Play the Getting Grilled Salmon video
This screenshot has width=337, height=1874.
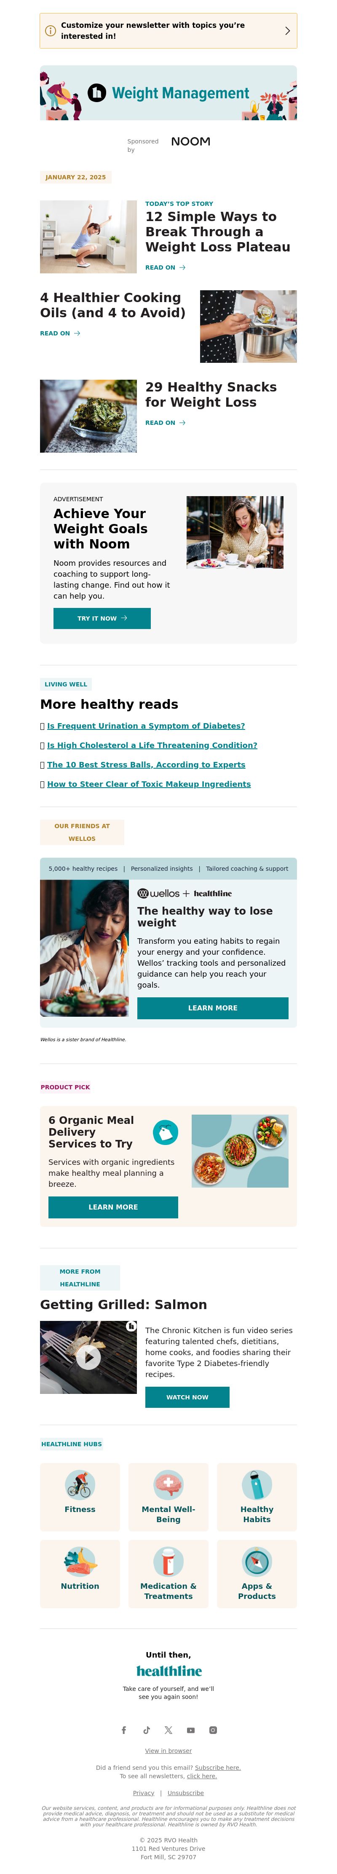pyautogui.click(x=88, y=1357)
